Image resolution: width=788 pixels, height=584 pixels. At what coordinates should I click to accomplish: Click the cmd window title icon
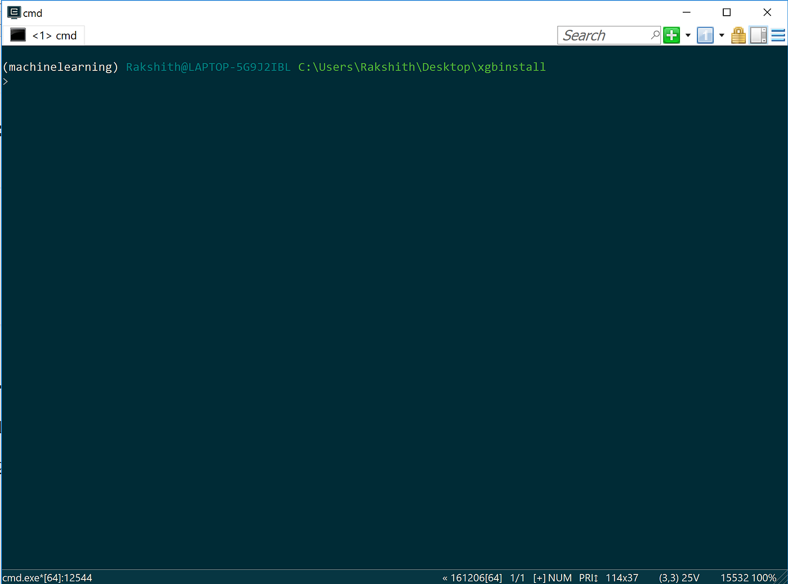14,12
